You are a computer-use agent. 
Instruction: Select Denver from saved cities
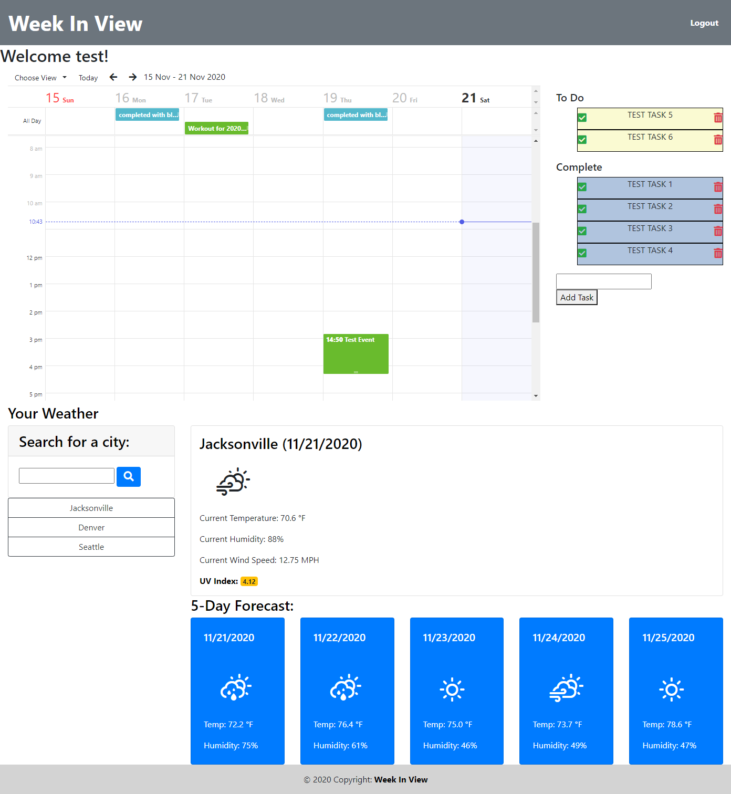pyautogui.click(x=91, y=527)
